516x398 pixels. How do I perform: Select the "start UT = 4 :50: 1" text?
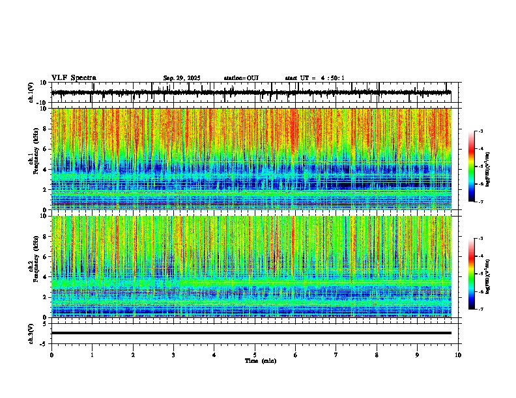click(x=315, y=78)
